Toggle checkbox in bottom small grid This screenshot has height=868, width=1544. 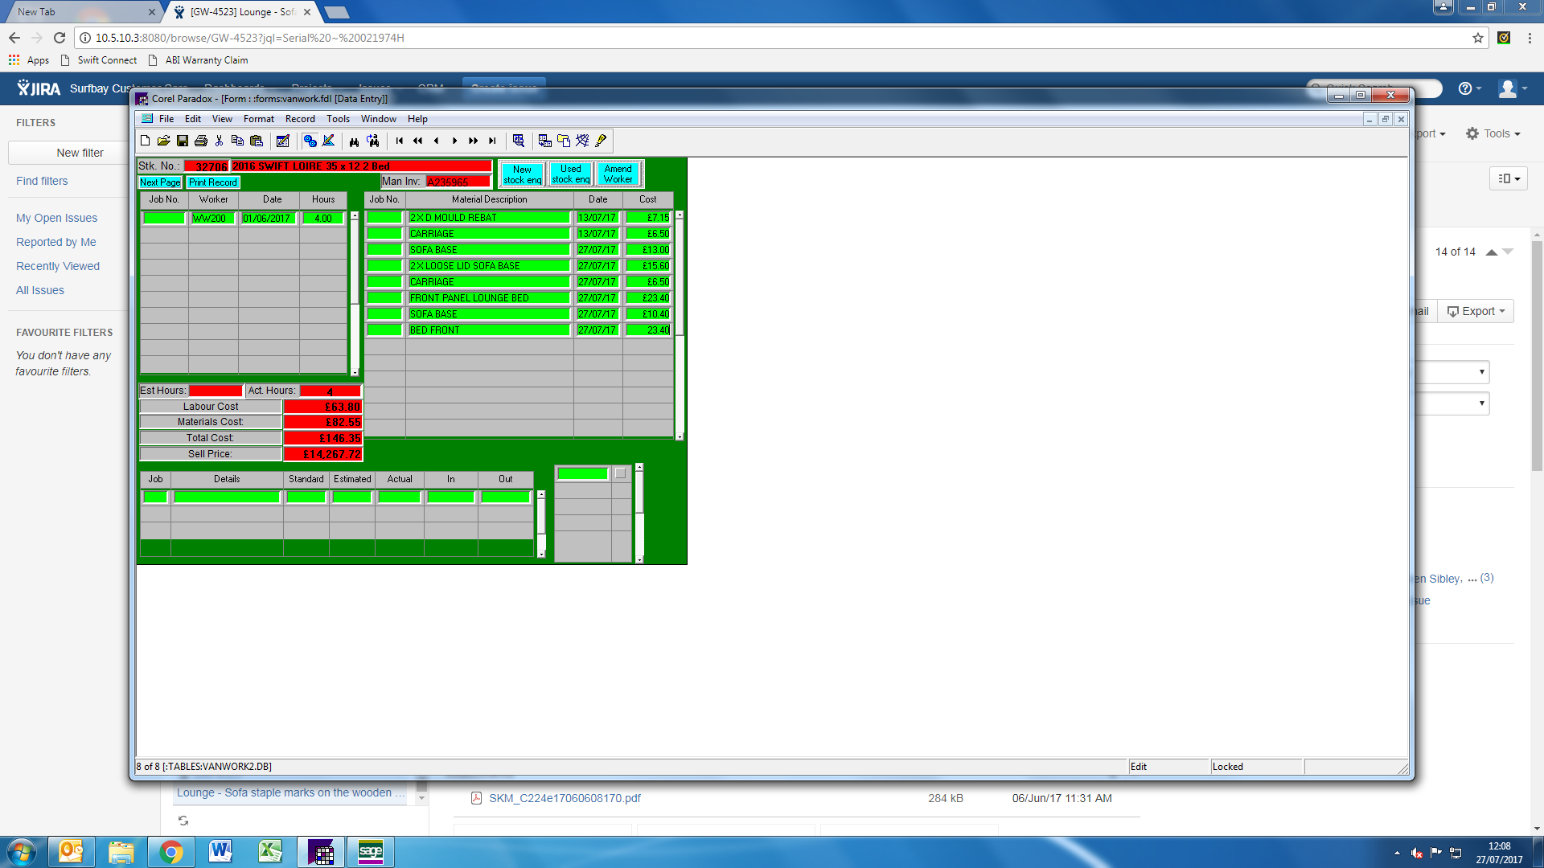coord(620,473)
